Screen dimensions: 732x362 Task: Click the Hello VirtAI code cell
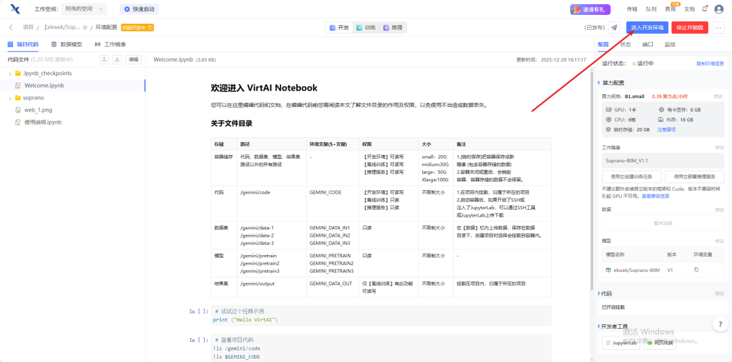[x=382, y=315]
